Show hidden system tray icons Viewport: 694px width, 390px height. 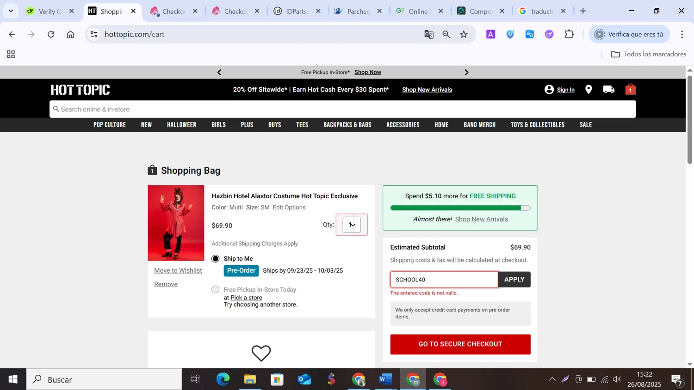(552, 379)
